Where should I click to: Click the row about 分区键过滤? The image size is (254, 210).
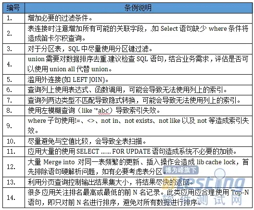(138, 49)
